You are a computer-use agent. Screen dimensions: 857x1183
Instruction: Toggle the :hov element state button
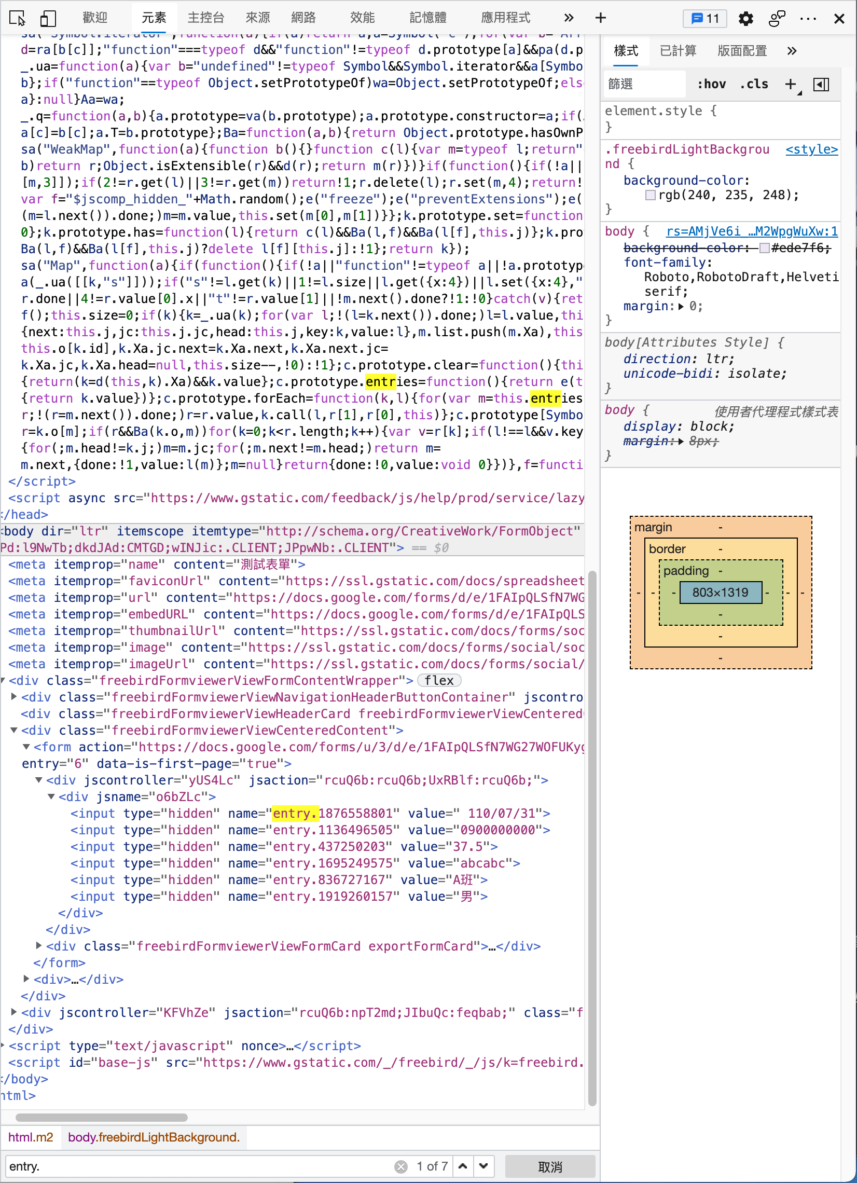tap(711, 84)
